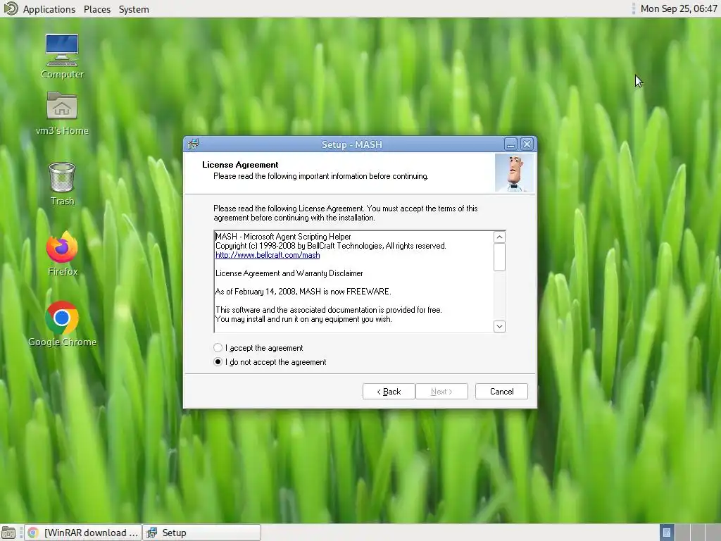Viewport: 721px width, 541px height.
Task: Select the active workspace switcher square
Action: (667, 533)
